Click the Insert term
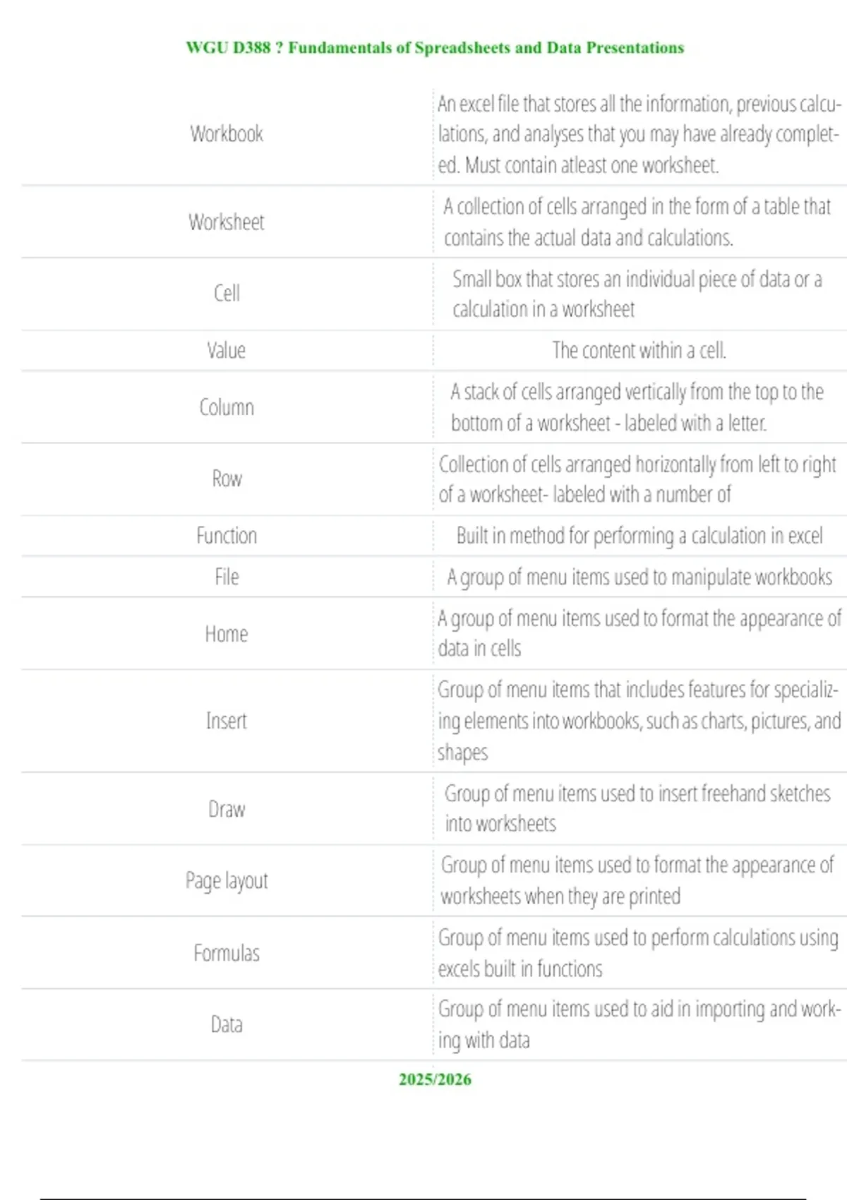This screenshot has width=847, height=1200. (227, 721)
